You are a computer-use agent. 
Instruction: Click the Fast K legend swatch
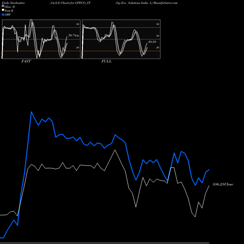click(3, 10)
